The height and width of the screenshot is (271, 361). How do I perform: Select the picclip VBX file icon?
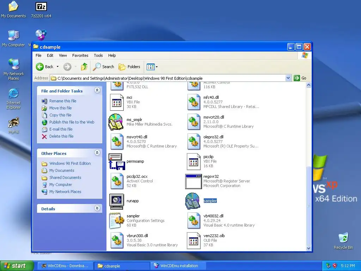pos(194,162)
